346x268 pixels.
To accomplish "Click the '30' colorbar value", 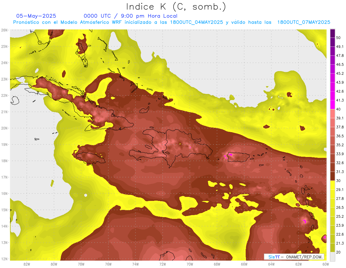I will pos(339,181).
